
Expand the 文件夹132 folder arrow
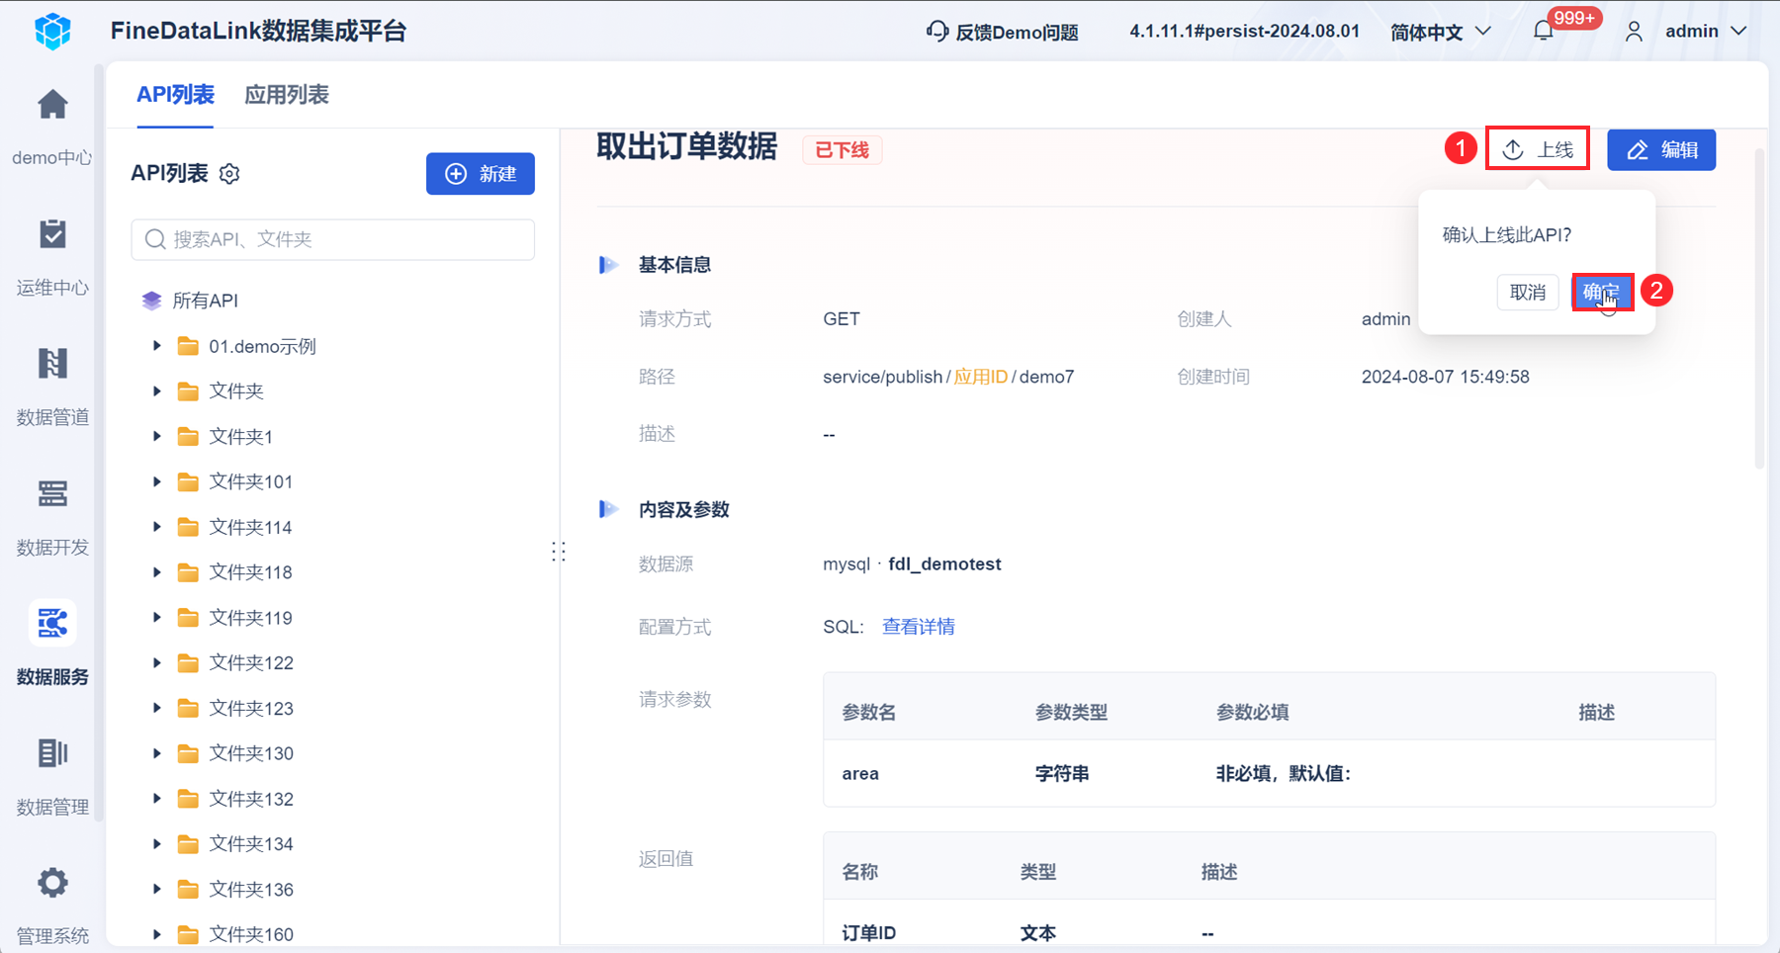tap(156, 798)
